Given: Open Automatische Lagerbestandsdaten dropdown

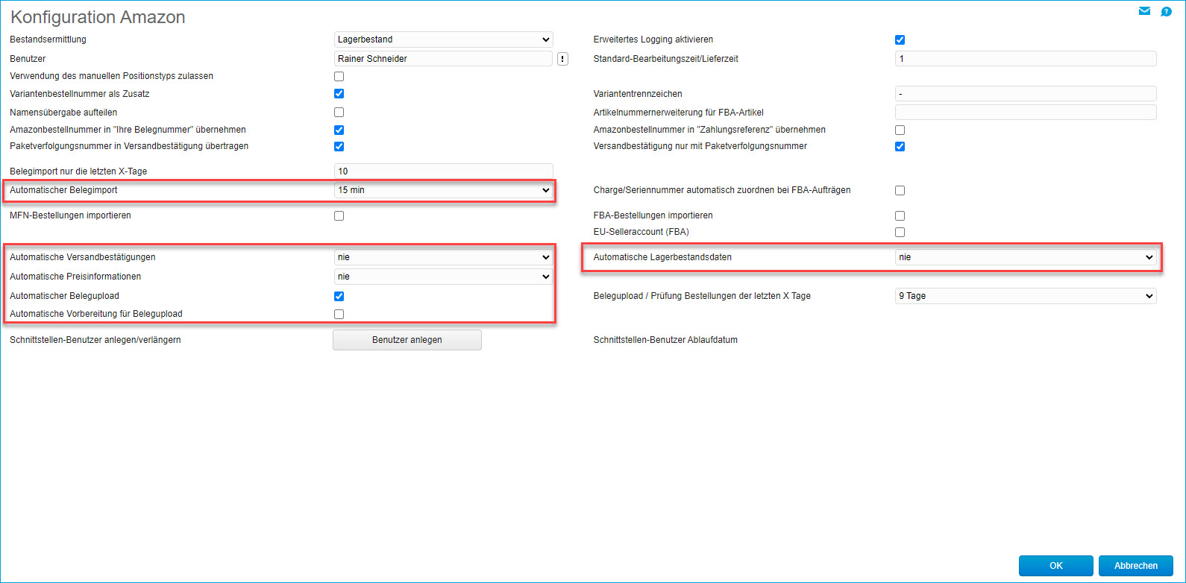Looking at the screenshot, I should (1026, 257).
